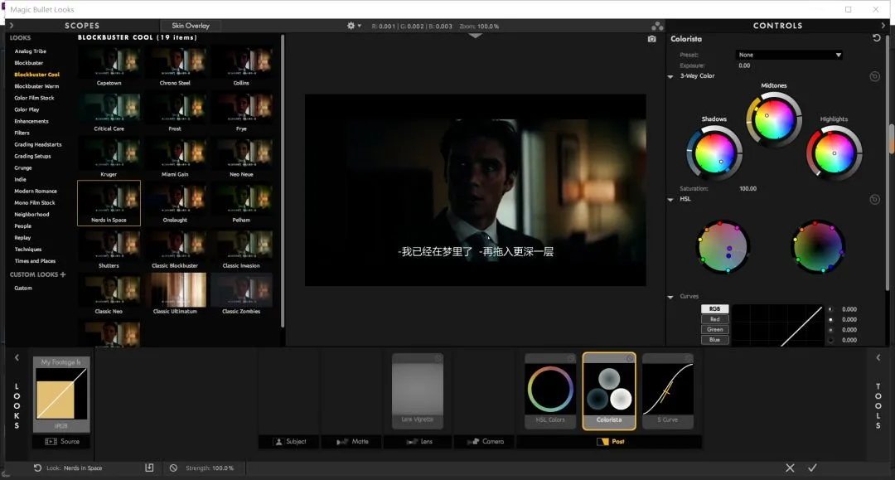Collapse the Curves section
This screenshot has height=480, width=895.
click(670, 297)
